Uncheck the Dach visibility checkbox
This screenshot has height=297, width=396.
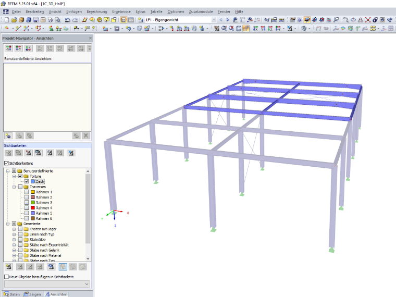pyautogui.click(x=27, y=181)
